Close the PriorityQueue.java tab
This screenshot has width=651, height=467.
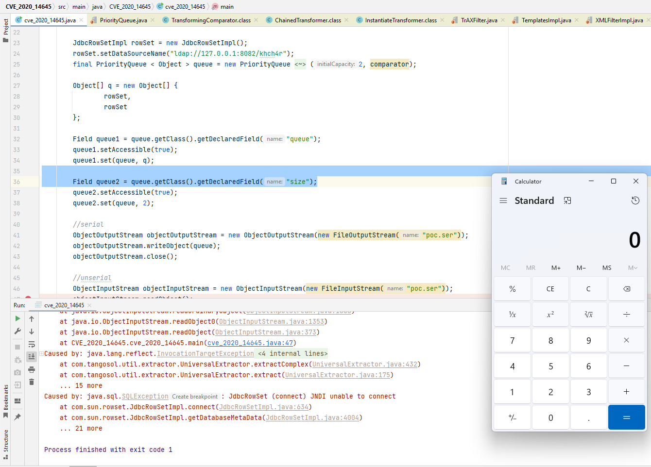(153, 20)
